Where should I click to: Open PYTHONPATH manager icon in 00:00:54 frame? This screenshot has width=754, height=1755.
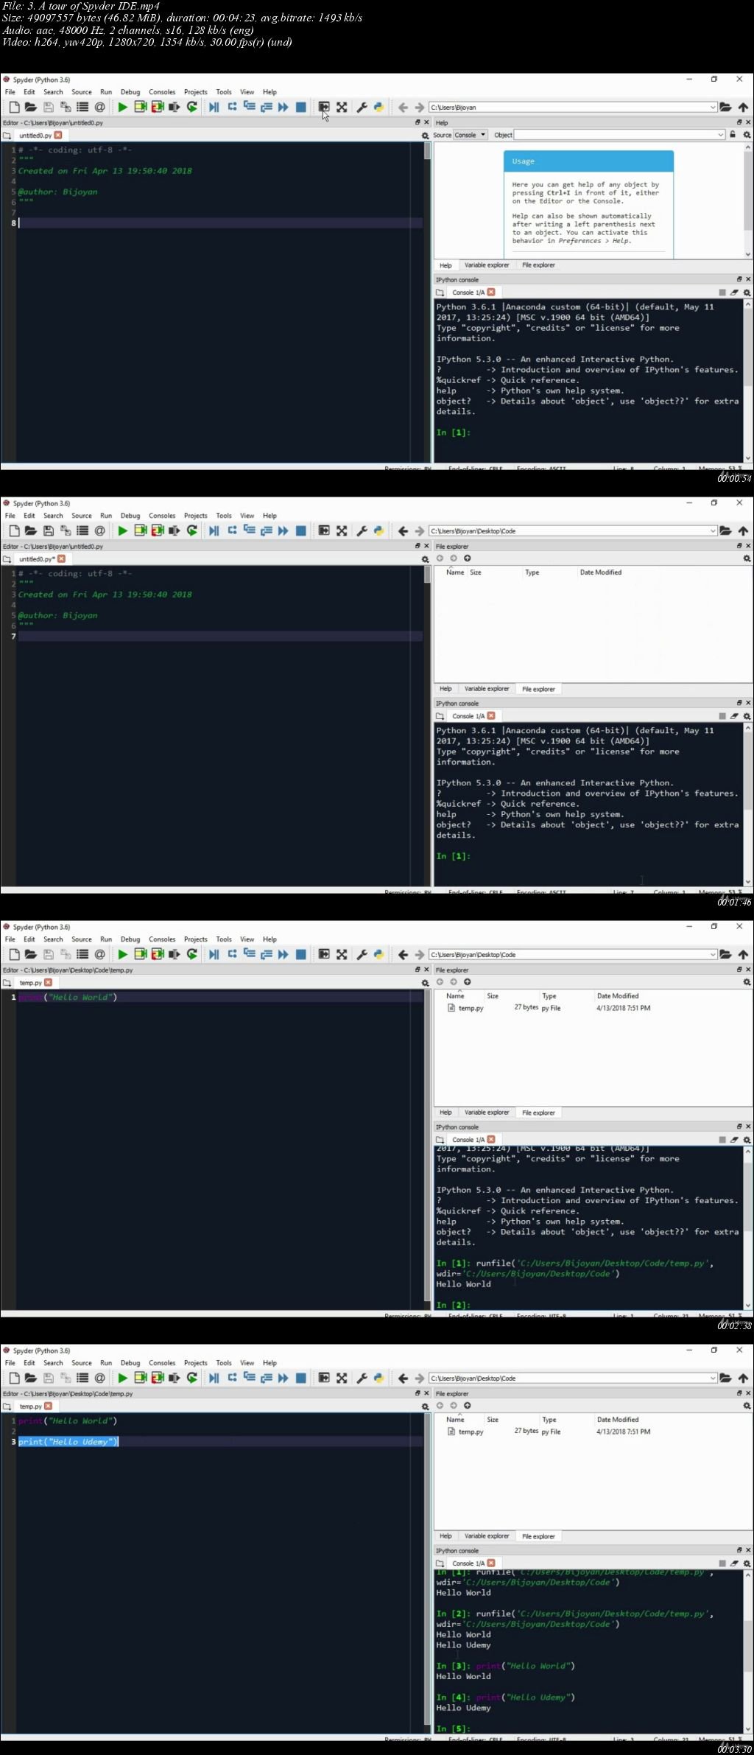pos(378,107)
